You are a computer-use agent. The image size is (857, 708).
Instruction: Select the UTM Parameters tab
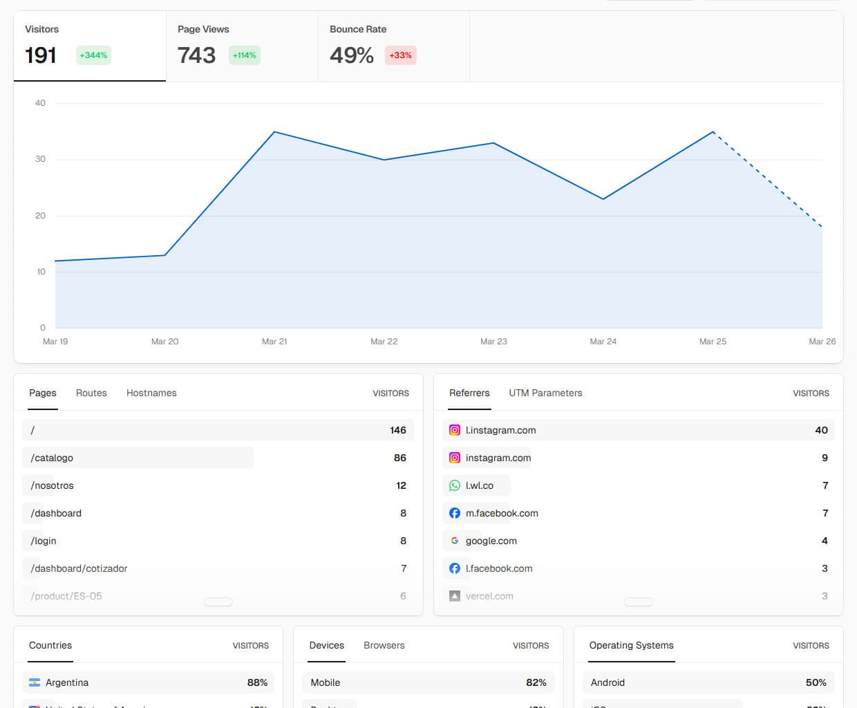(x=545, y=393)
